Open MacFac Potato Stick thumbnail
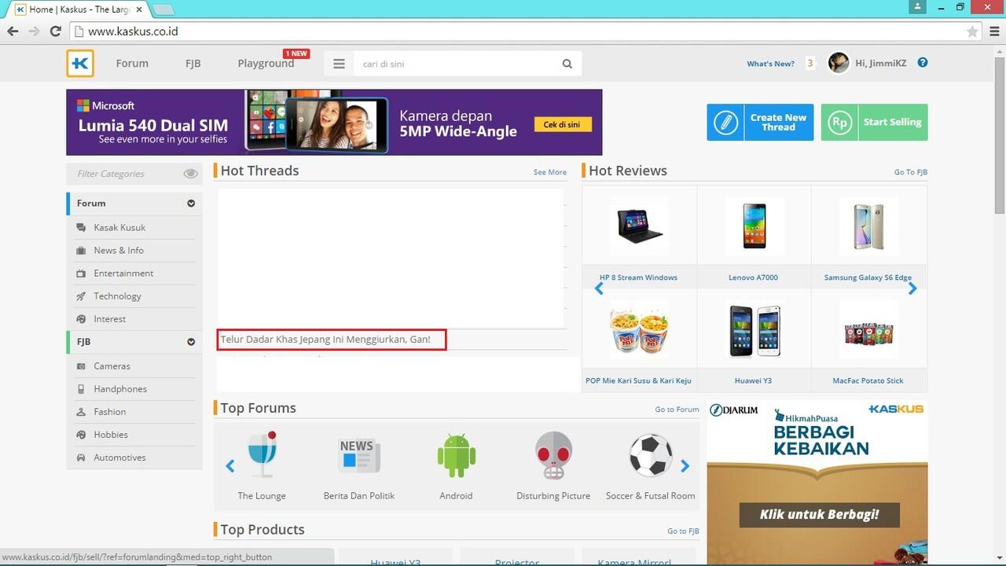This screenshot has height=566, width=1006. click(868, 330)
